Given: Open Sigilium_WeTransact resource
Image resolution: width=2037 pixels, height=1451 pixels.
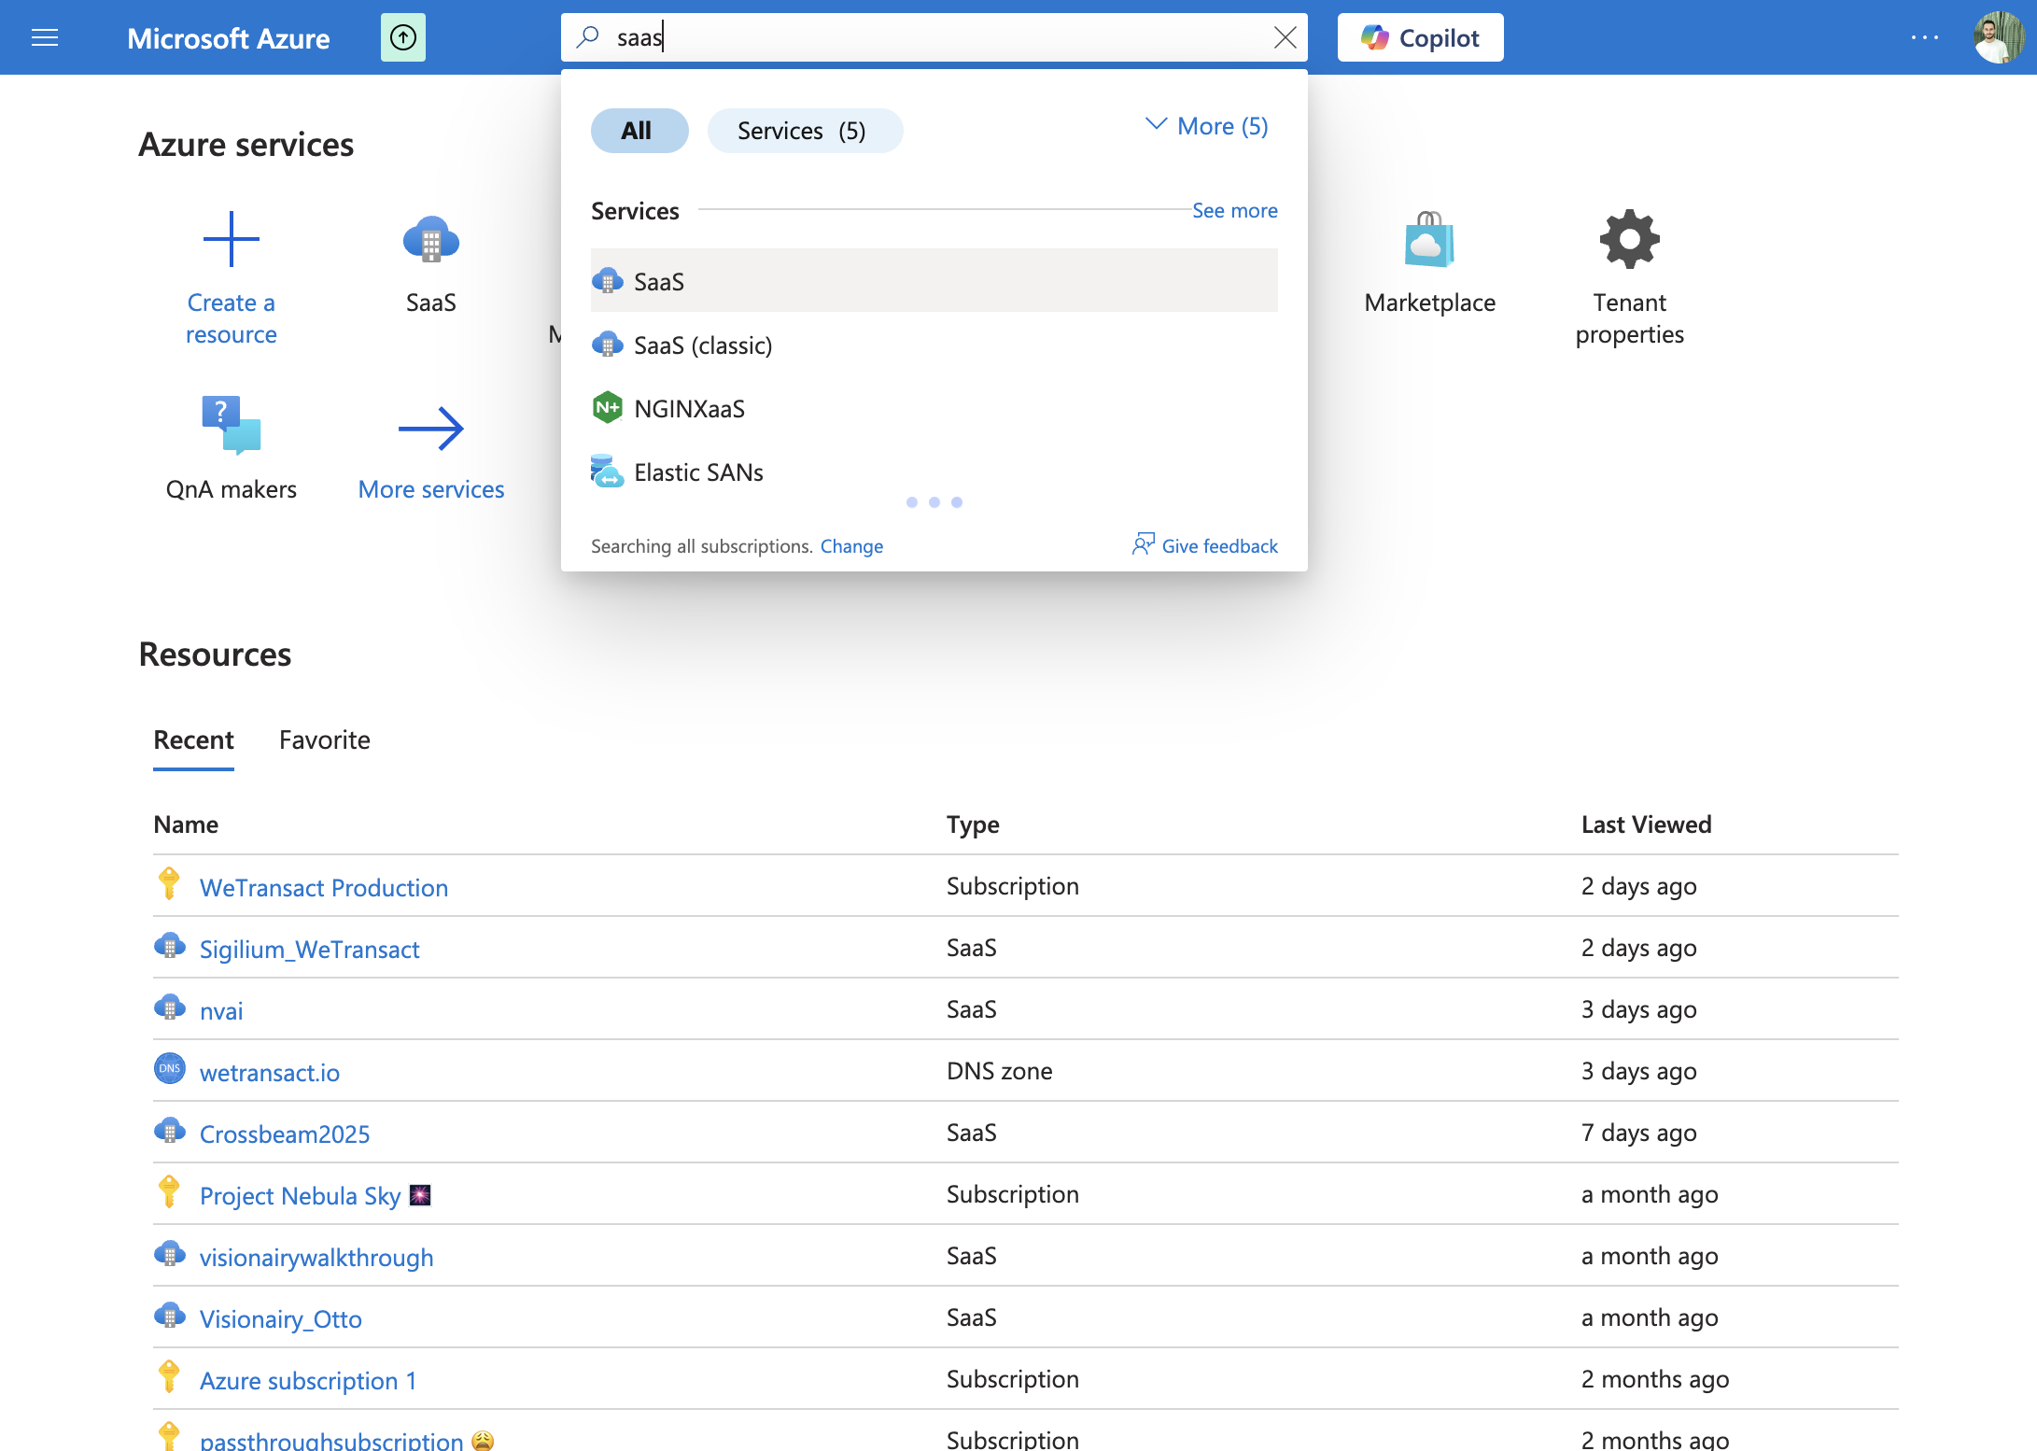Looking at the screenshot, I should 309,949.
